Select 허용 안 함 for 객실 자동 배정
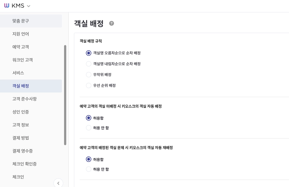 point(88,128)
